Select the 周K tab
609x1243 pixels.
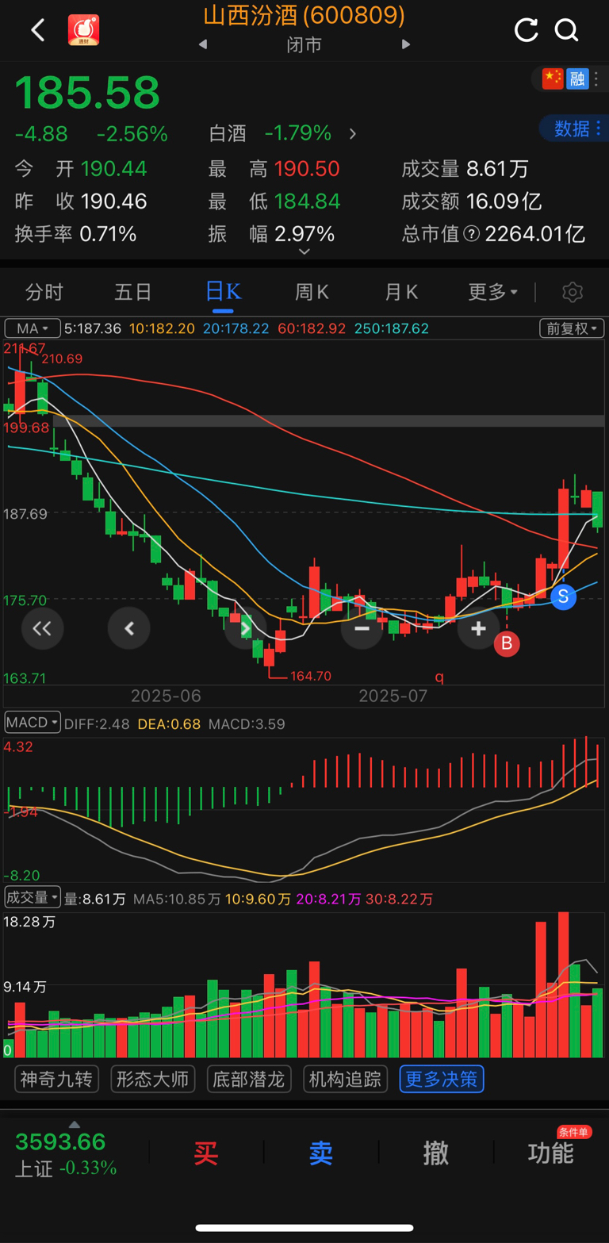(312, 292)
